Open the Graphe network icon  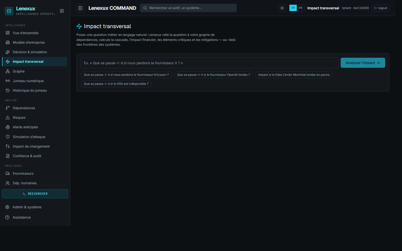pos(8,71)
